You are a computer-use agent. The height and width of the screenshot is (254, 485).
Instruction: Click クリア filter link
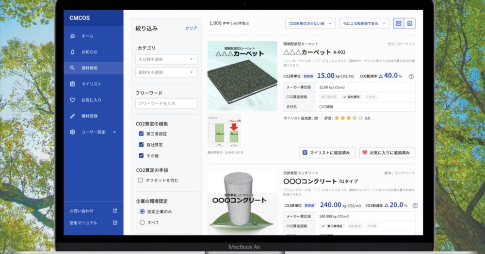191,28
